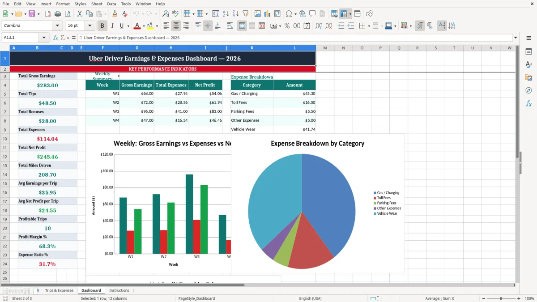
Task: Click Sort Ascending icon
Action: (226, 14)
